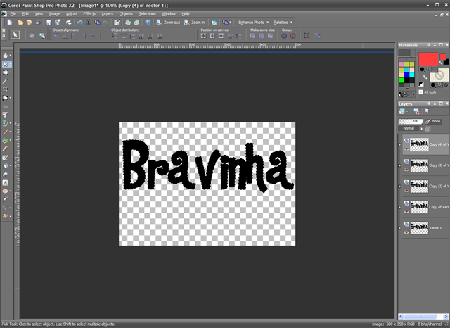Select the Paint Brush tool
450x328 pixels.
[x=5, y=132]
